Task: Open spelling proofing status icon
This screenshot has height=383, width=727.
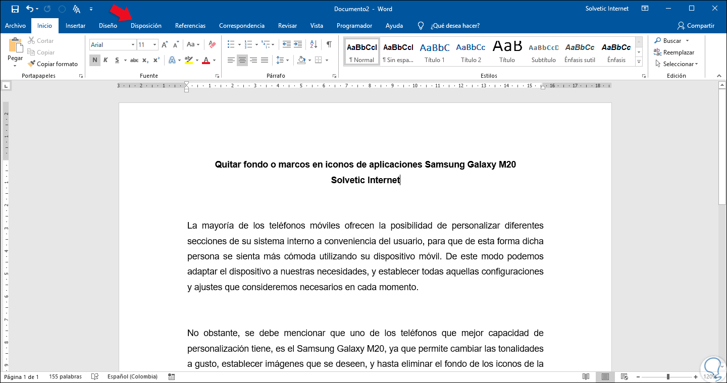Action: coord(94,377)
